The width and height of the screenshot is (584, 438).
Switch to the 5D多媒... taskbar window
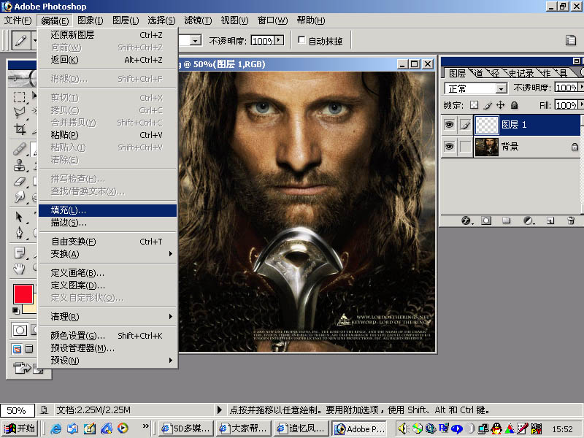click(x=187, y=429)
